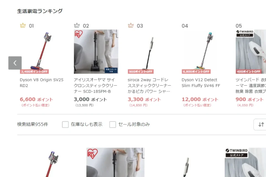The width and height of the screenshot is (266, 177).
Task: Click the 400ポイントOFF badge on Twinbird item
Action: point(249,71)
